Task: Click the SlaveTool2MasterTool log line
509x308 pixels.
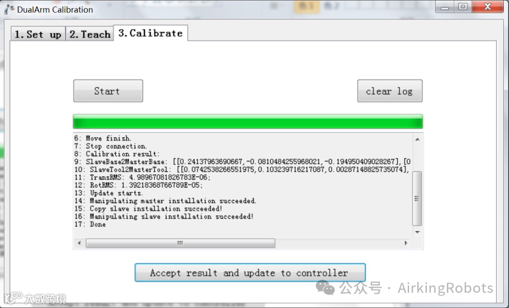Action: coord(242,169)
